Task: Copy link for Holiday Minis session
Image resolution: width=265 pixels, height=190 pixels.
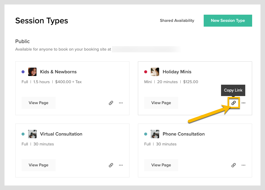Action: pos(234,103)
